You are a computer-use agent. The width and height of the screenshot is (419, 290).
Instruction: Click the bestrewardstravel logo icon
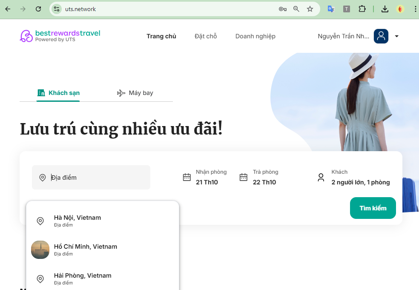click(26, 36)
